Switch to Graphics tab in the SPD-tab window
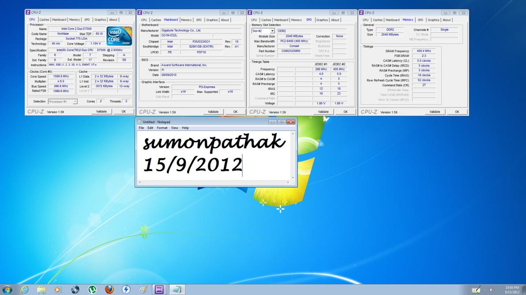Screen dimensions: 526x295 (x=322, y=20)
